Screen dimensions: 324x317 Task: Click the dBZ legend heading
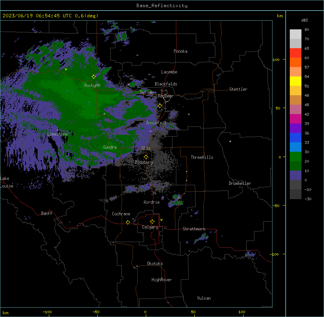pyautogui.click(x=304, y=20)
